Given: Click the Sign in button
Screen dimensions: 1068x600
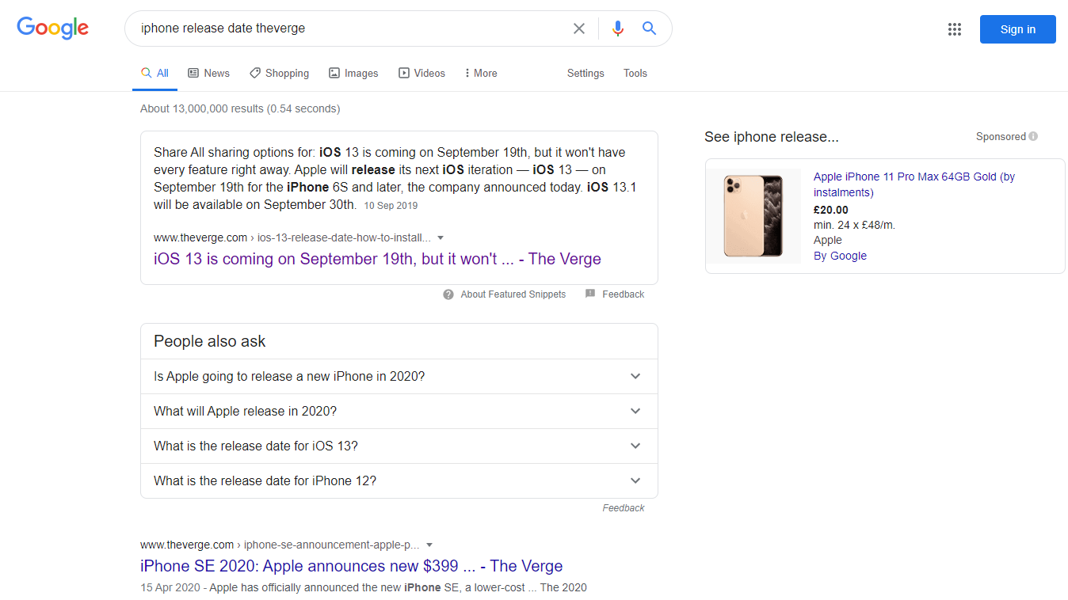Looking at the screenshot, I should (x=1017, y=29).
